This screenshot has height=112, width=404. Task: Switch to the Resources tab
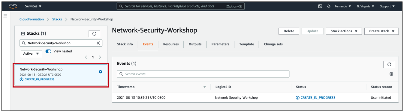(171, 44)
